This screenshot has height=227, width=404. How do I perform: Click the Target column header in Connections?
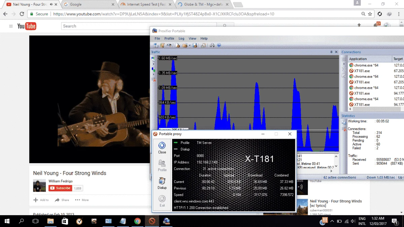pyautogui.click(x=398, y=59)
